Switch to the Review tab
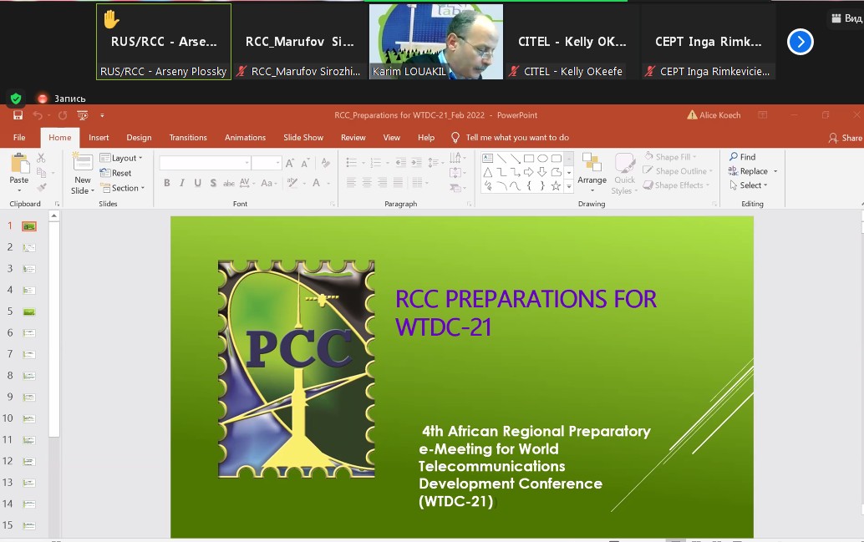Viewport: 864px width, 542px height. click(353, 138)
